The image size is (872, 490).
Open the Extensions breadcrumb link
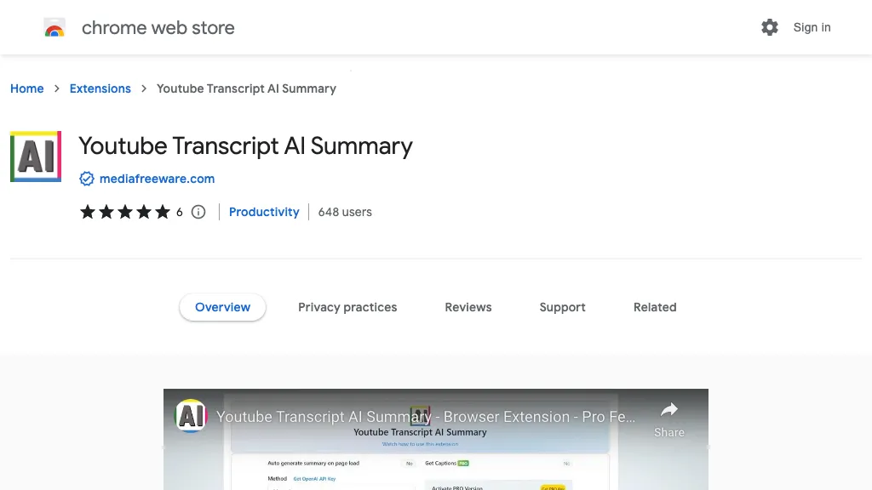point(100,88)
